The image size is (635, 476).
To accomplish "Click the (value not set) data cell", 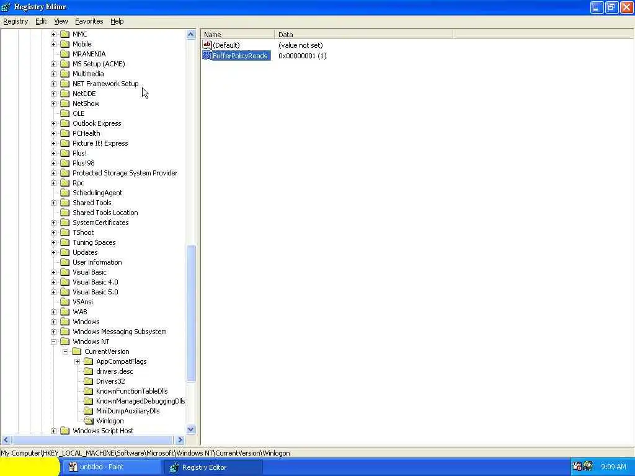I will point(301,45).
